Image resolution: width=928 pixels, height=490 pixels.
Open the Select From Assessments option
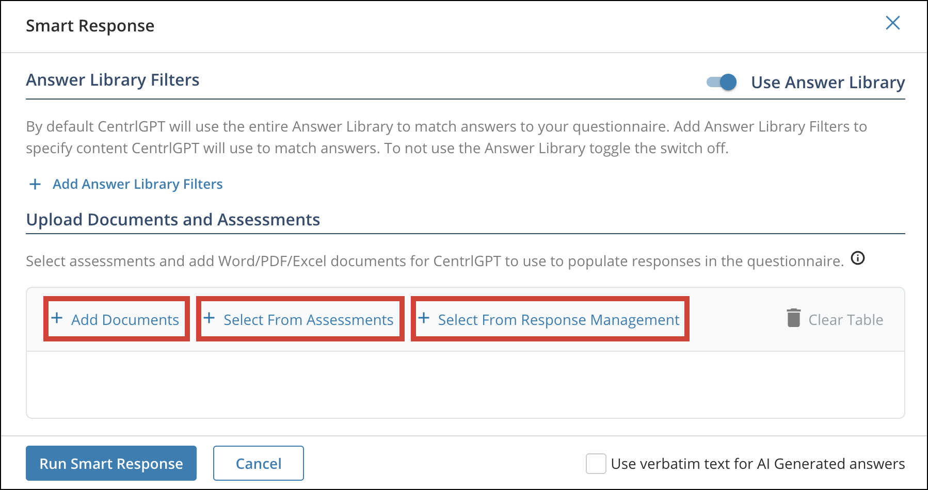[x=308, y=320]
